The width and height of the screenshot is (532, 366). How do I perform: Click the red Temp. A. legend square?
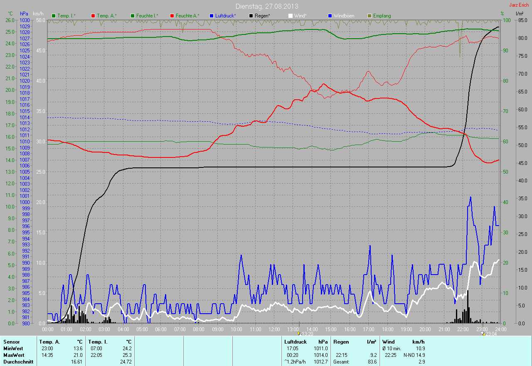(x=93, y=16)
